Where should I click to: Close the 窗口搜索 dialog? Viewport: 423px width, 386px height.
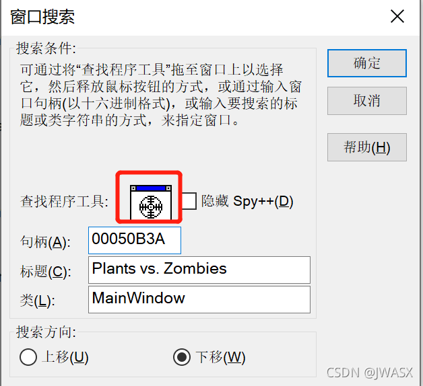(x=397, y=16)
